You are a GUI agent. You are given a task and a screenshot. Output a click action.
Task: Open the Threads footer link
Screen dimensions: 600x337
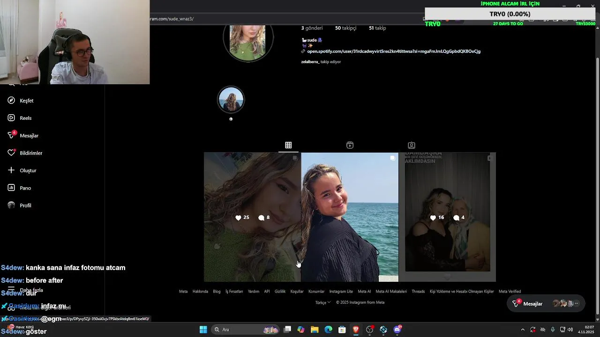click(418, 292)
